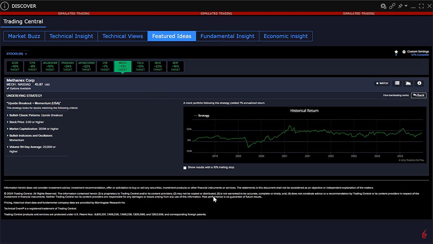Click the round info icon for Methanex

[x=419, y=83]
